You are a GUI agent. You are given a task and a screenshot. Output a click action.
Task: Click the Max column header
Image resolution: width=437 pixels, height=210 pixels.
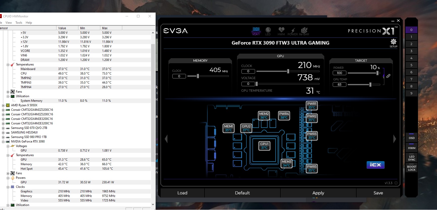[111, 28]
